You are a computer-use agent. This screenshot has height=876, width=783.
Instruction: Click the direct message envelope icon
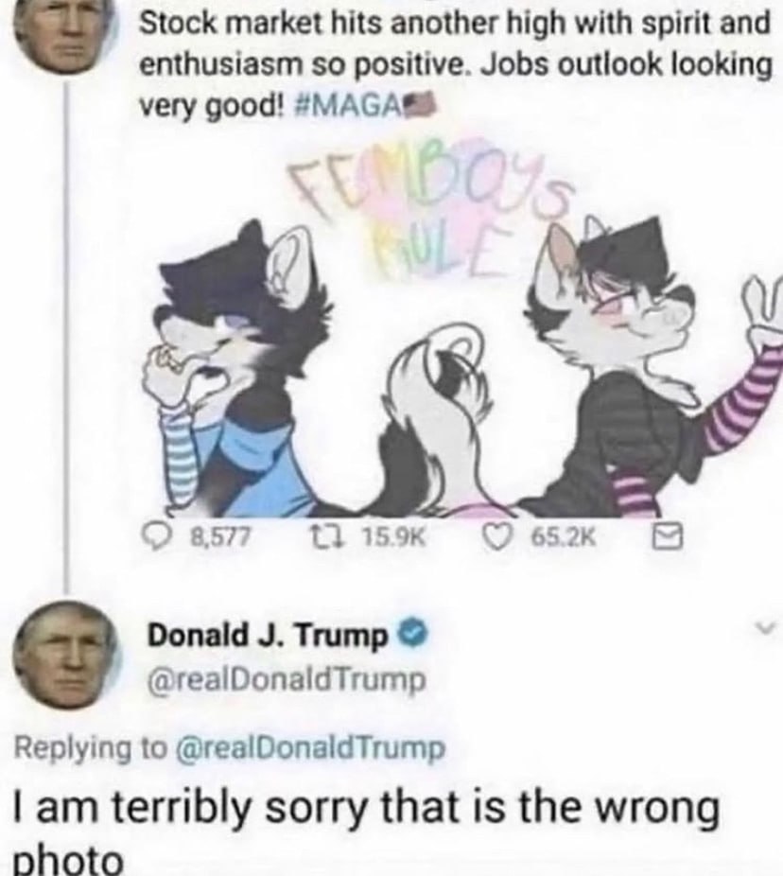[x=668, y=537]
